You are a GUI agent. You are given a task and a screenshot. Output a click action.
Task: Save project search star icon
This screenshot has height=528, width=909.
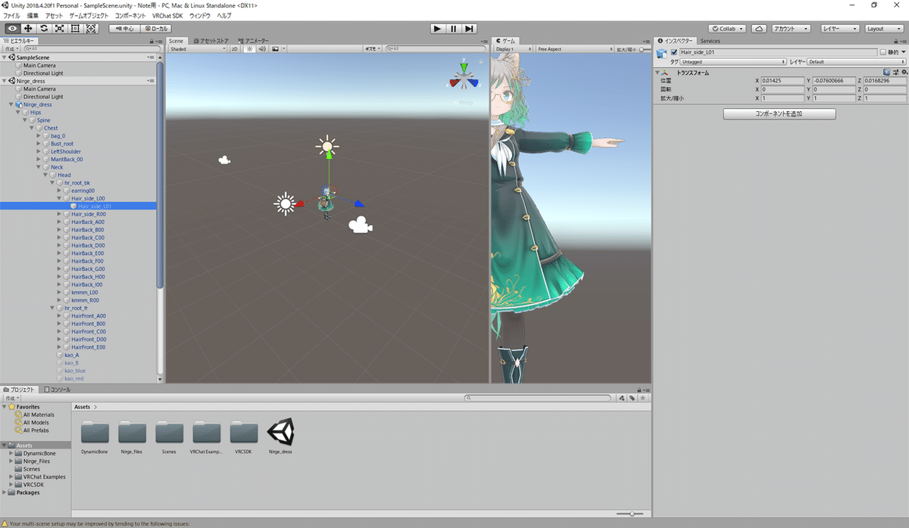pos(643,397)
